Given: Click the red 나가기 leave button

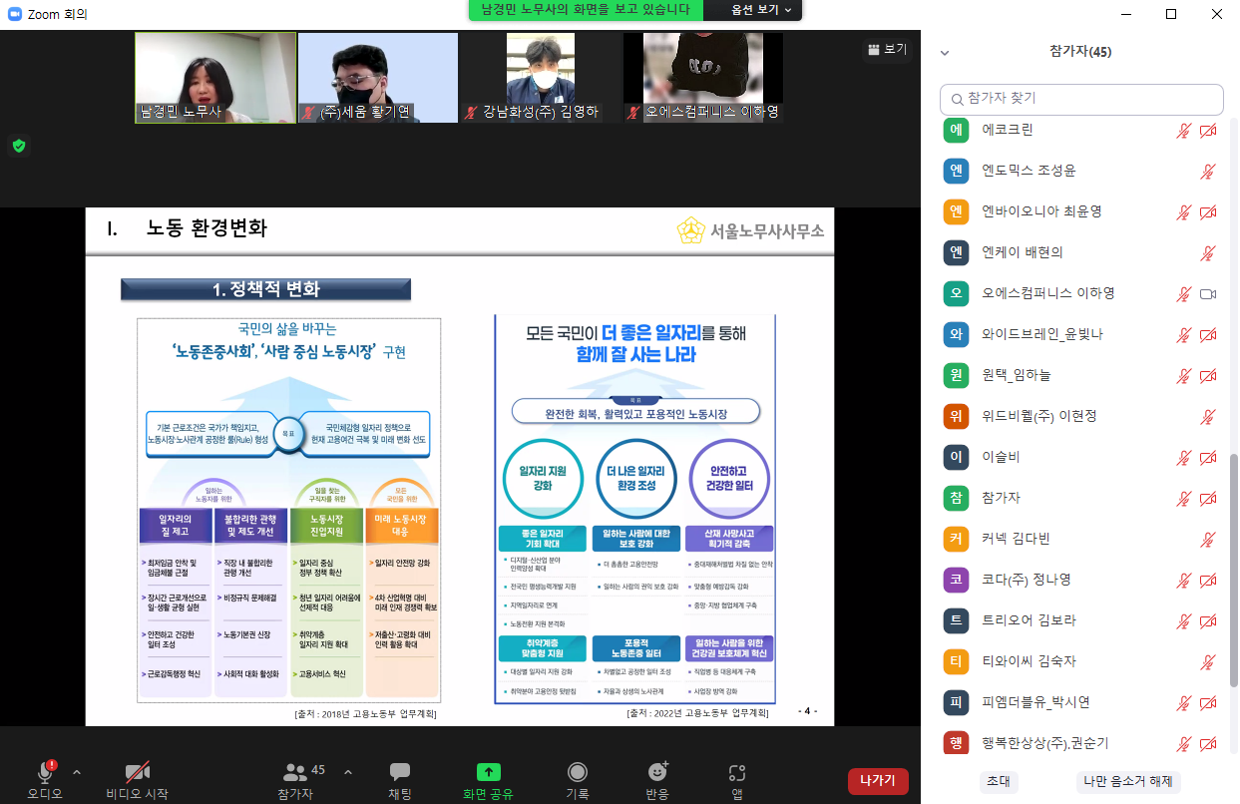Looking at the screenshot, I should click(x=878, y=780).
